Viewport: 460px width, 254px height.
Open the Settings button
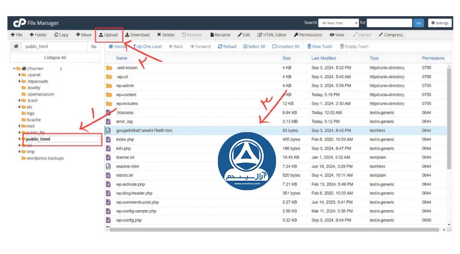pyautogui.click(x=440, y=23)
